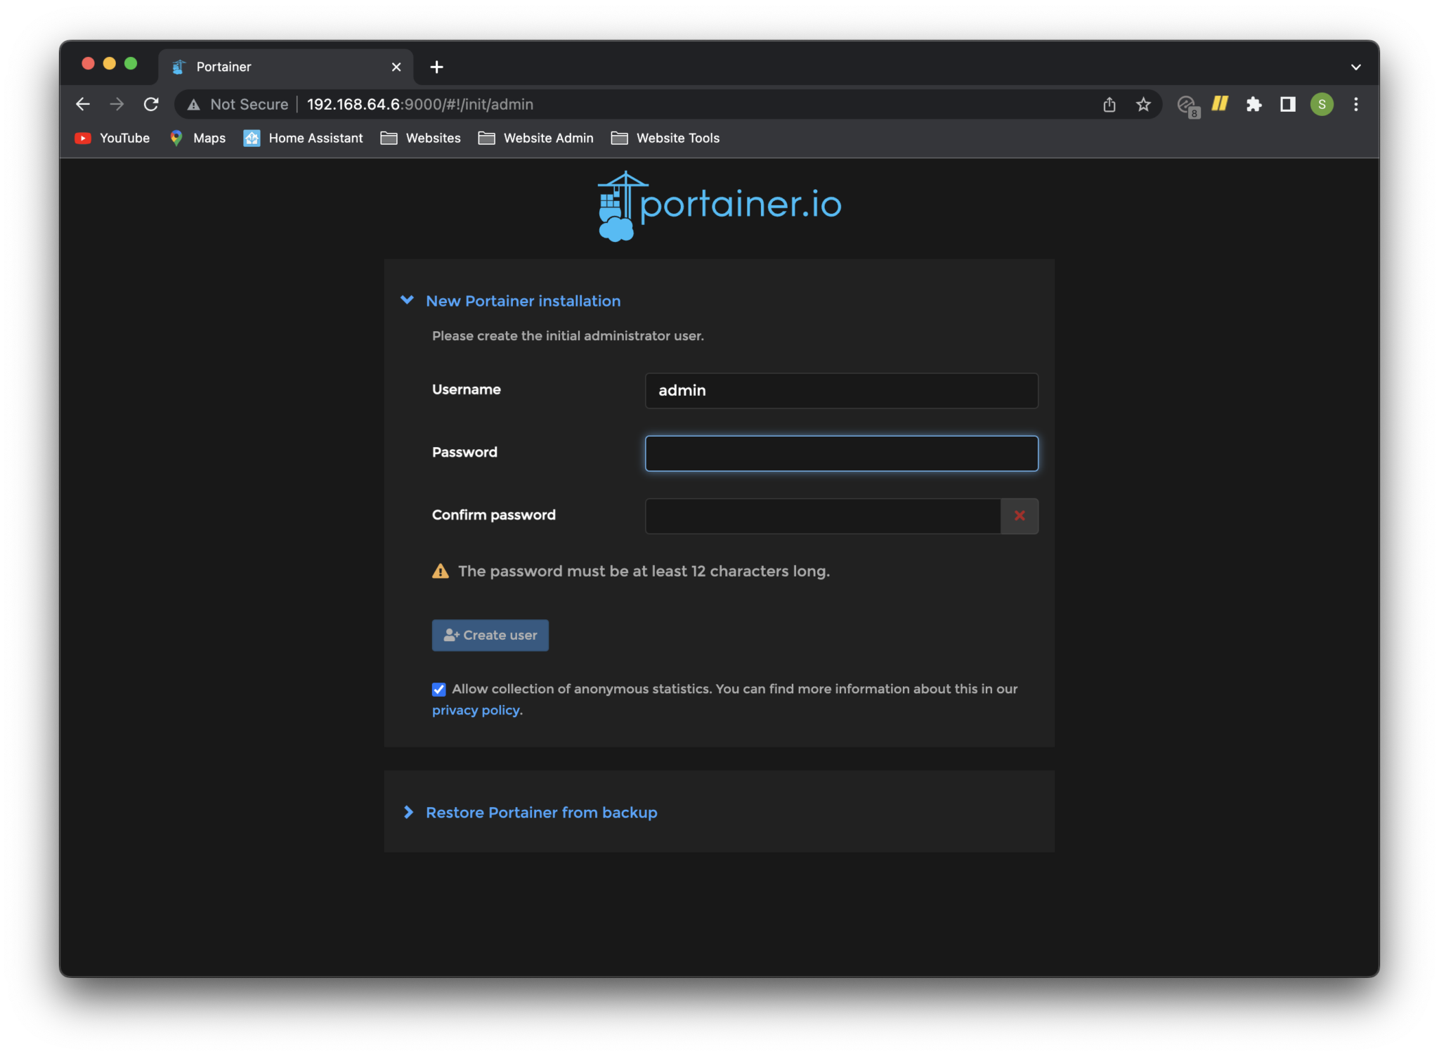This screenshot has height=1056, width=1439.
Task: Click the Not Secure warning icon
Action: point(193,104)
